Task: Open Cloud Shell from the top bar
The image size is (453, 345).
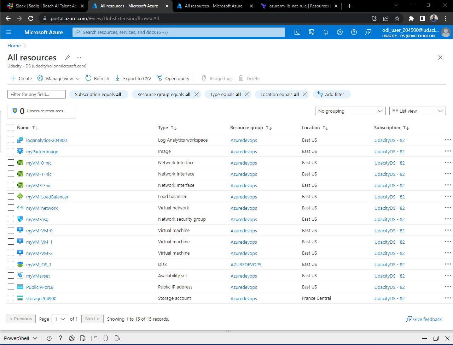Action: [x=297, y=32]
